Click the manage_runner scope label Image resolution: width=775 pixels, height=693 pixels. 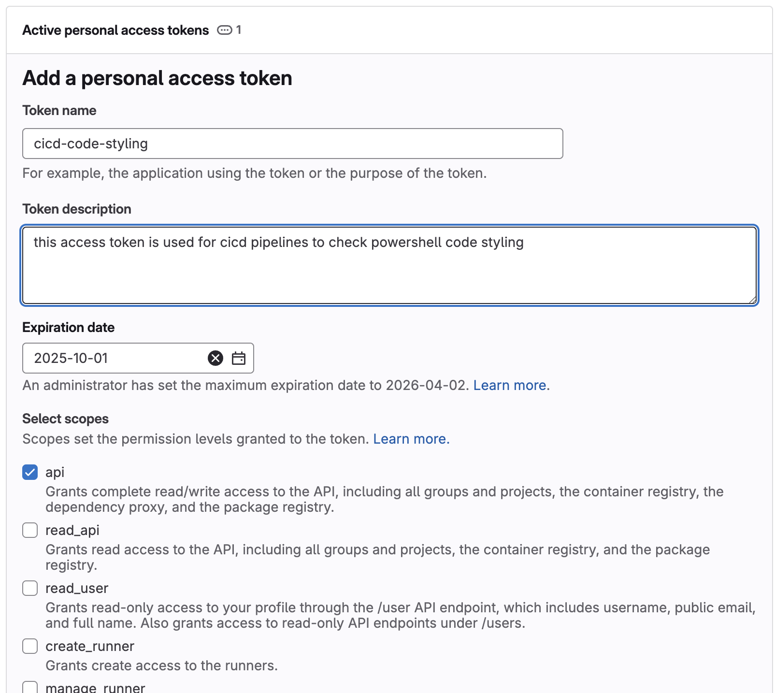(x=95, y=687)
